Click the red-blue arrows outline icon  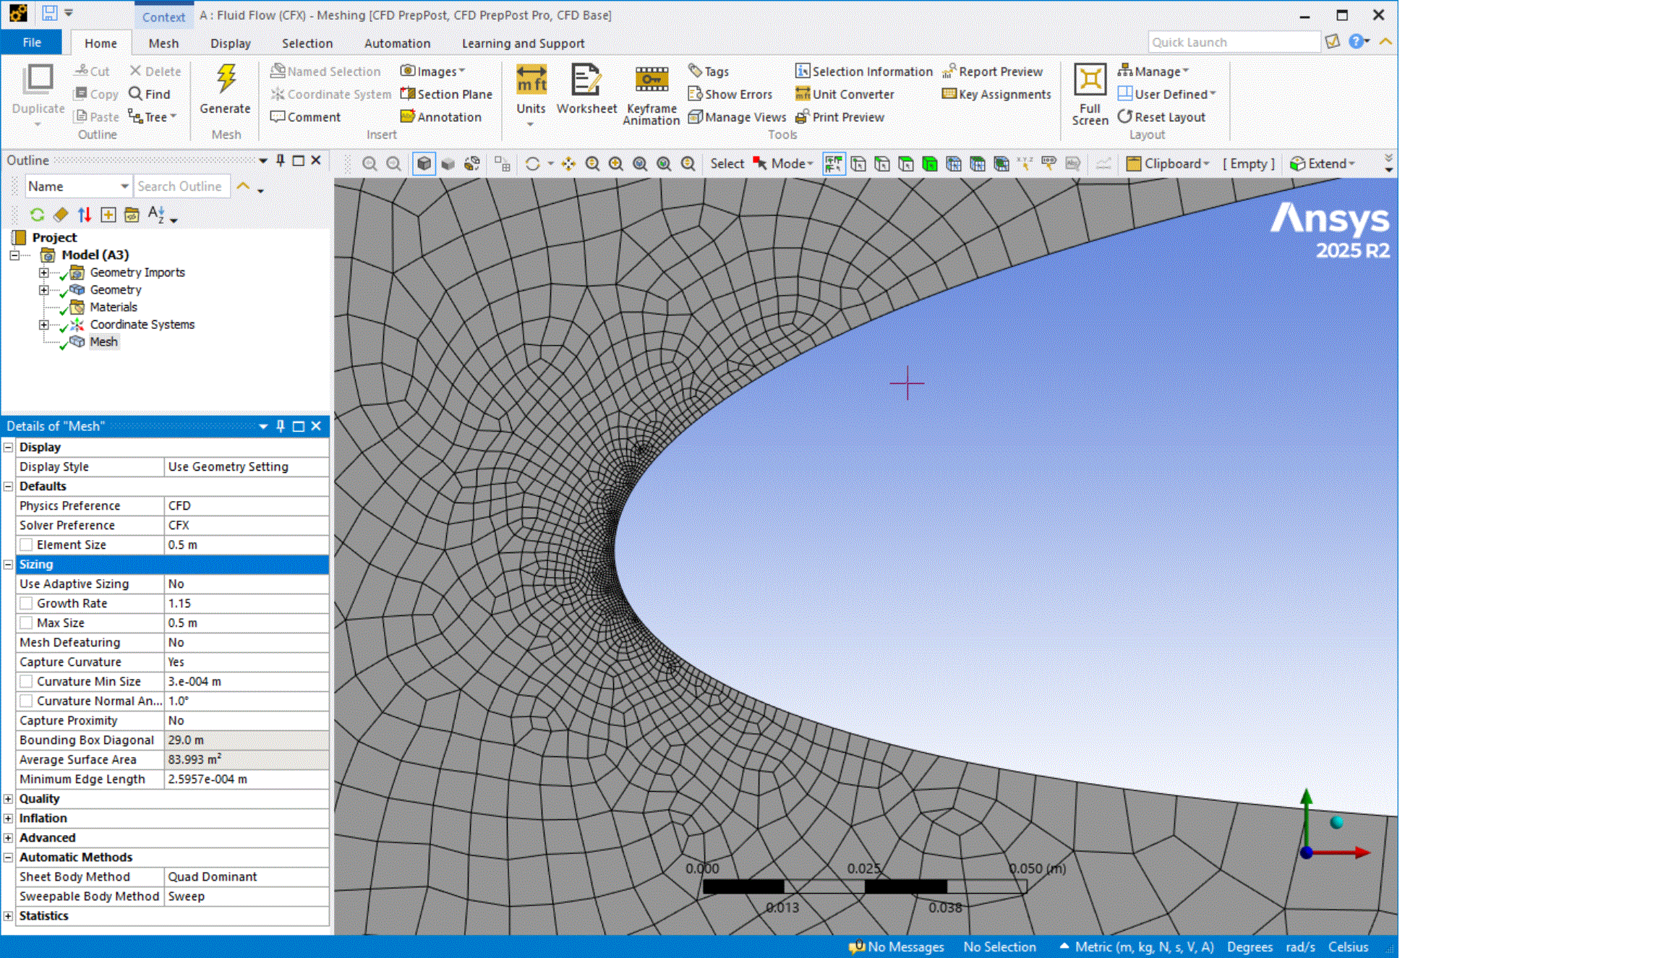[x=85, y=215]
